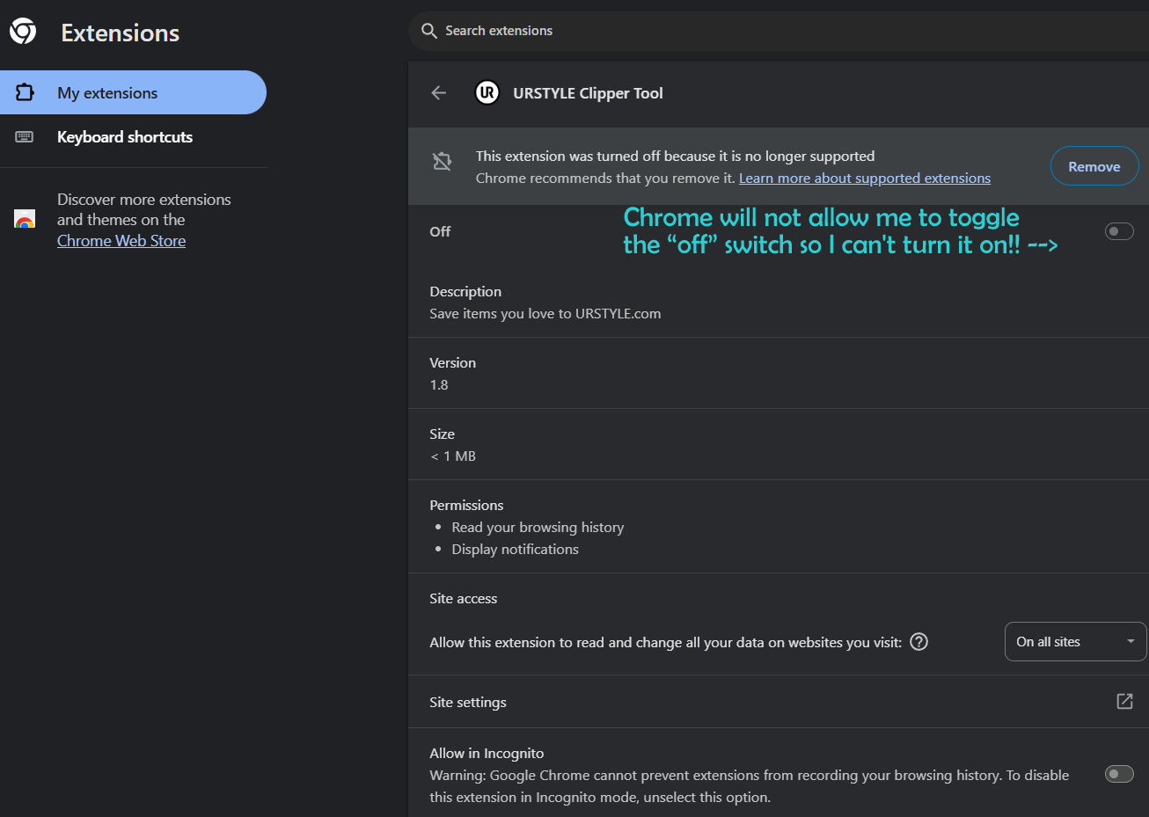
Task: Click the URSTYLE Clipper Tool logo icon
Action: [487, 92]
